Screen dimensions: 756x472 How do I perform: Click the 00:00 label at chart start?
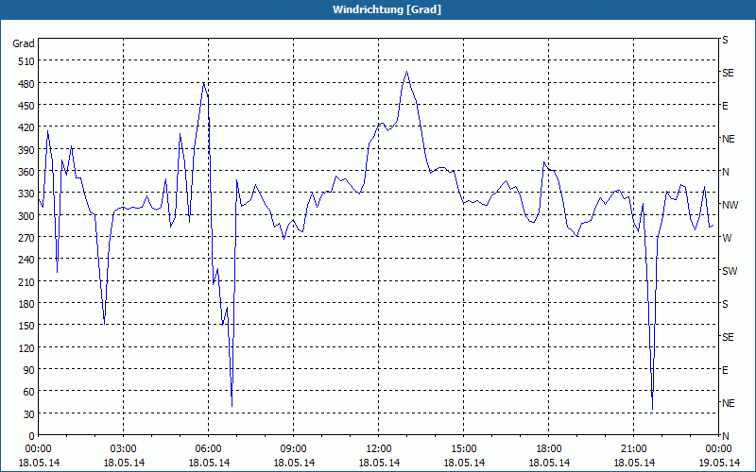38,449
